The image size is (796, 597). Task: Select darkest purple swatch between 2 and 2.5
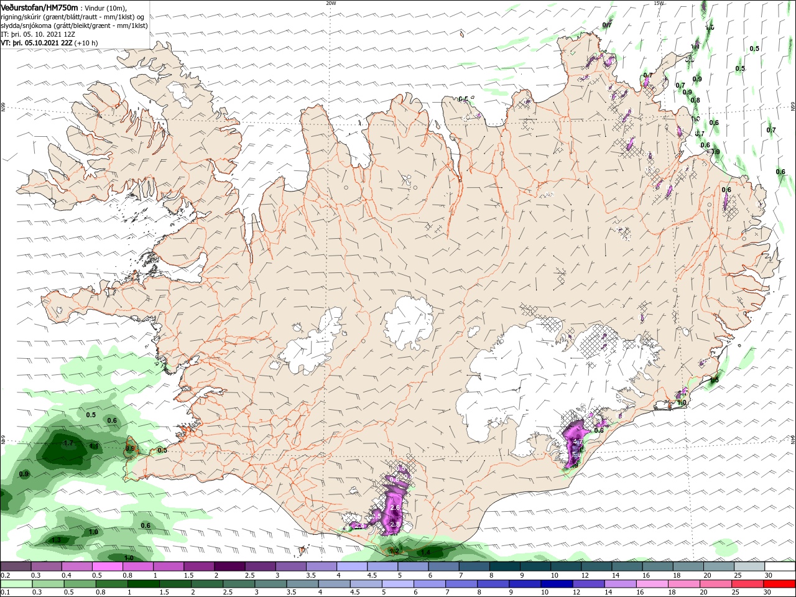[229, 566]
